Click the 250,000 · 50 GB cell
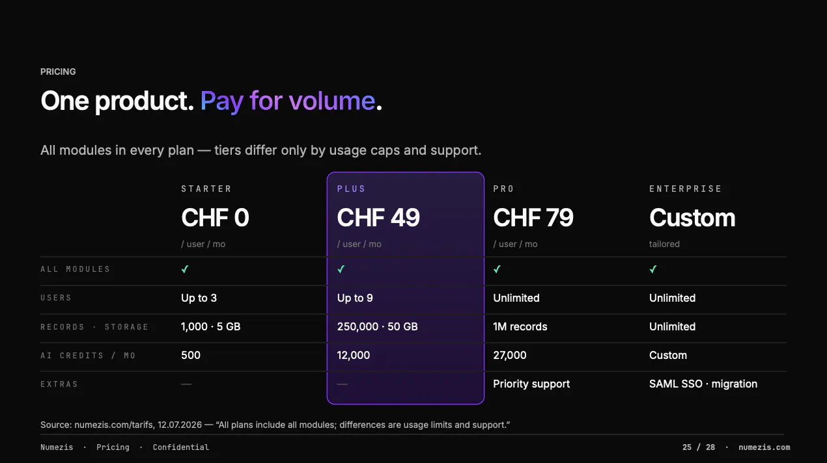The width and height of the screenshot is (827, 463). click(x=378, y=326)
